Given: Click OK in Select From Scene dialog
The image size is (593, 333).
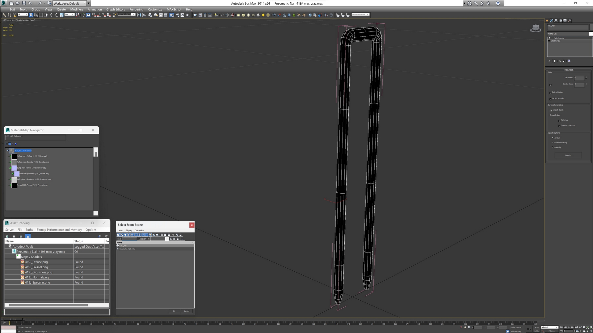Looking at the screenshot, I should pyautogui.click(x=174, y=311).
